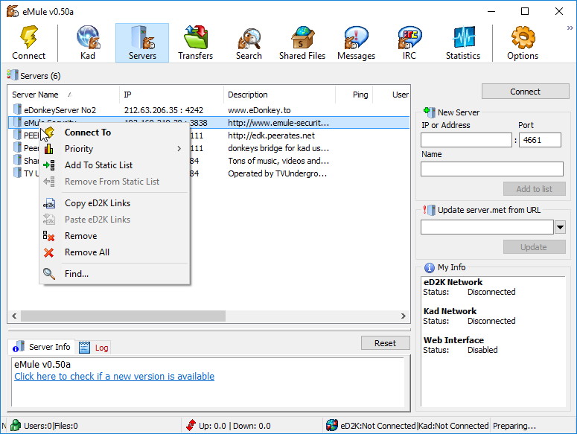This screenshot has width=577, height=434.
Task: Select the eDonkeyServer No2 row
Action: click(x=208, y=110)
